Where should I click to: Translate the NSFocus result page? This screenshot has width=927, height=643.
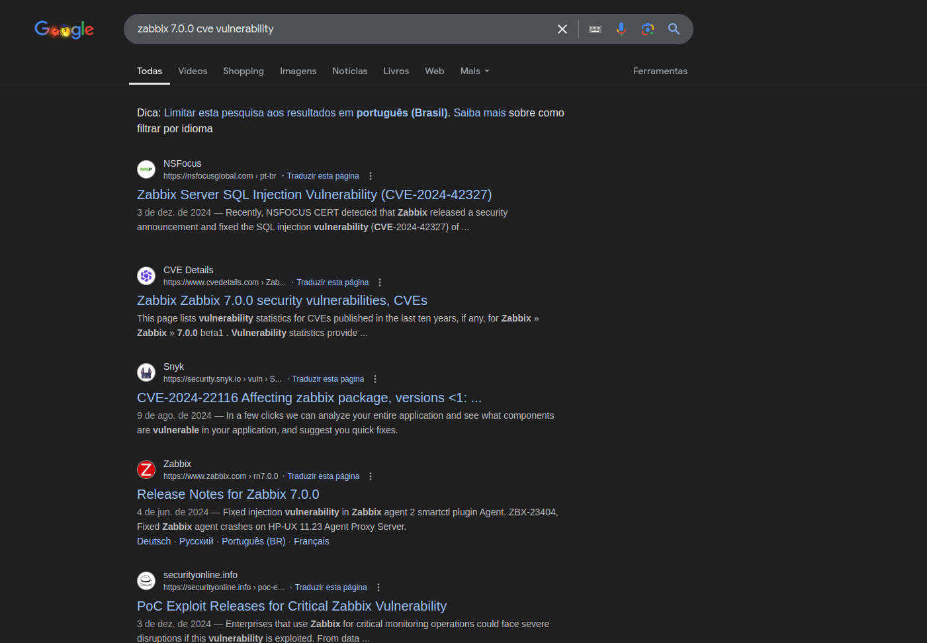coord(323,176)
